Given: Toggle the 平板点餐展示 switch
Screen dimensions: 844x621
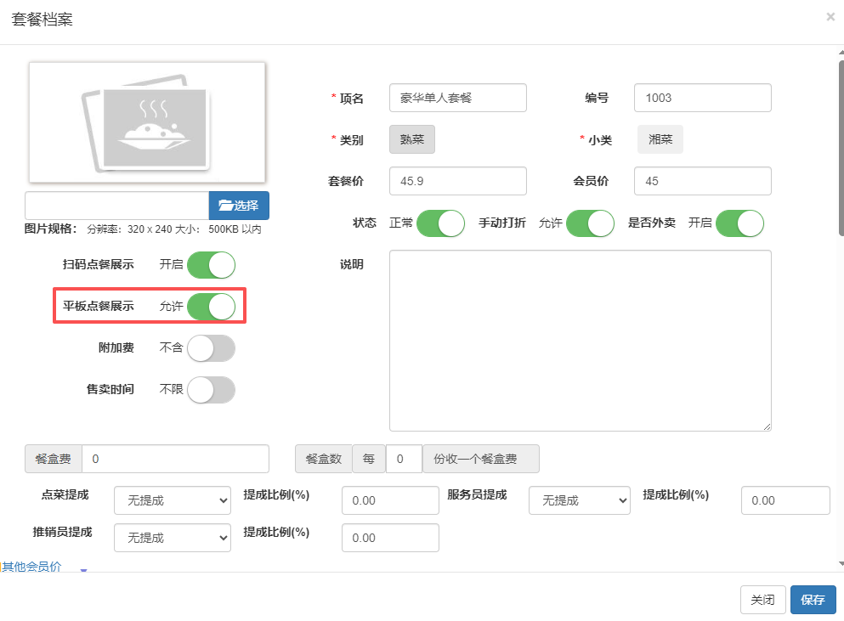Looking at the screenshot, I should tap(211, 307).
